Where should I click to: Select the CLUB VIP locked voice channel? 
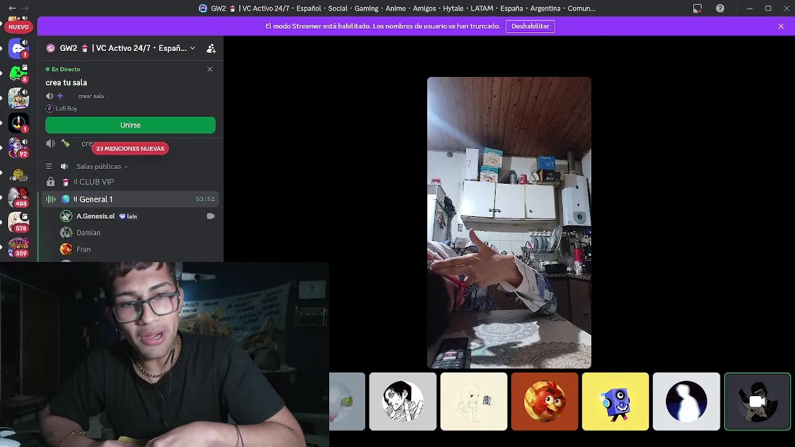click(130, 182)
